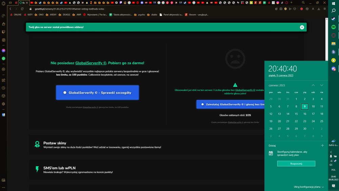This screenshot has width=339, height=191.
Task: Open the sidebar extensions cube icon
Action: click(x=3, y=96)
